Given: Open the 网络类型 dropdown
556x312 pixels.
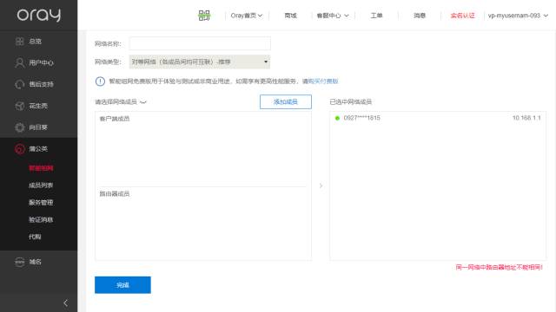Looking at the screenshot, I should coord(200,62).
